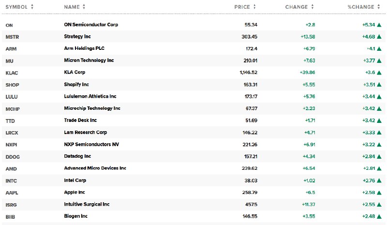Open the TTD ticker symbol
This screenshot has width=387, height=225.
pos(10,121)
